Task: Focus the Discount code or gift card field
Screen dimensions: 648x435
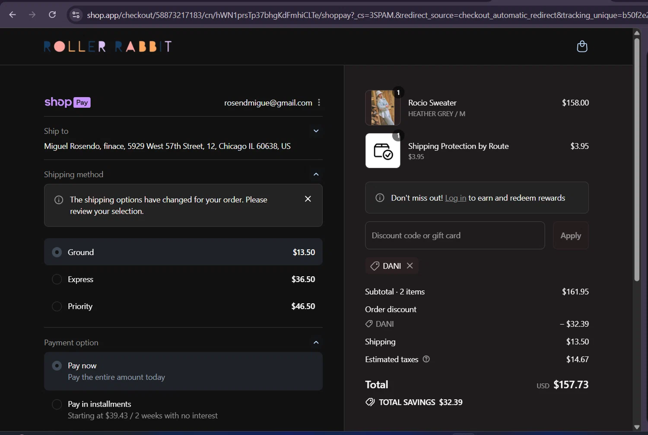Action: tap(455, 236)
